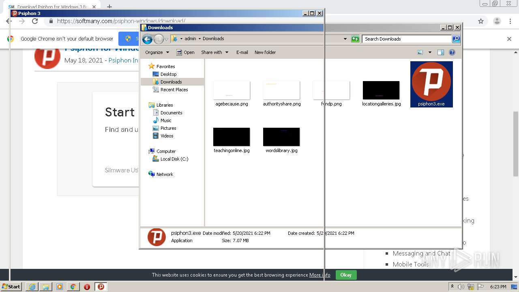Click the change view icon
This screenshot has width=519, height=292.
click(420, 52)
